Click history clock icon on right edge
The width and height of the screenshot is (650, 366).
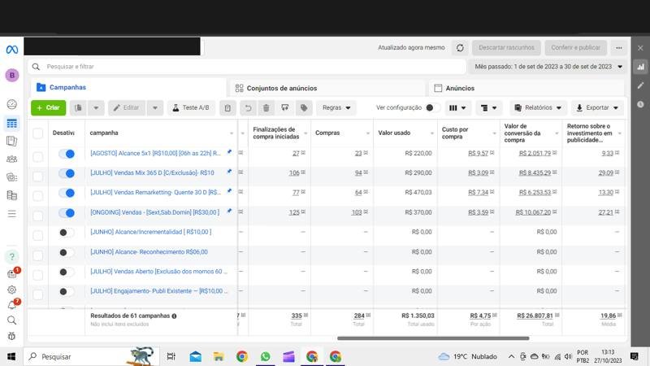640,104
